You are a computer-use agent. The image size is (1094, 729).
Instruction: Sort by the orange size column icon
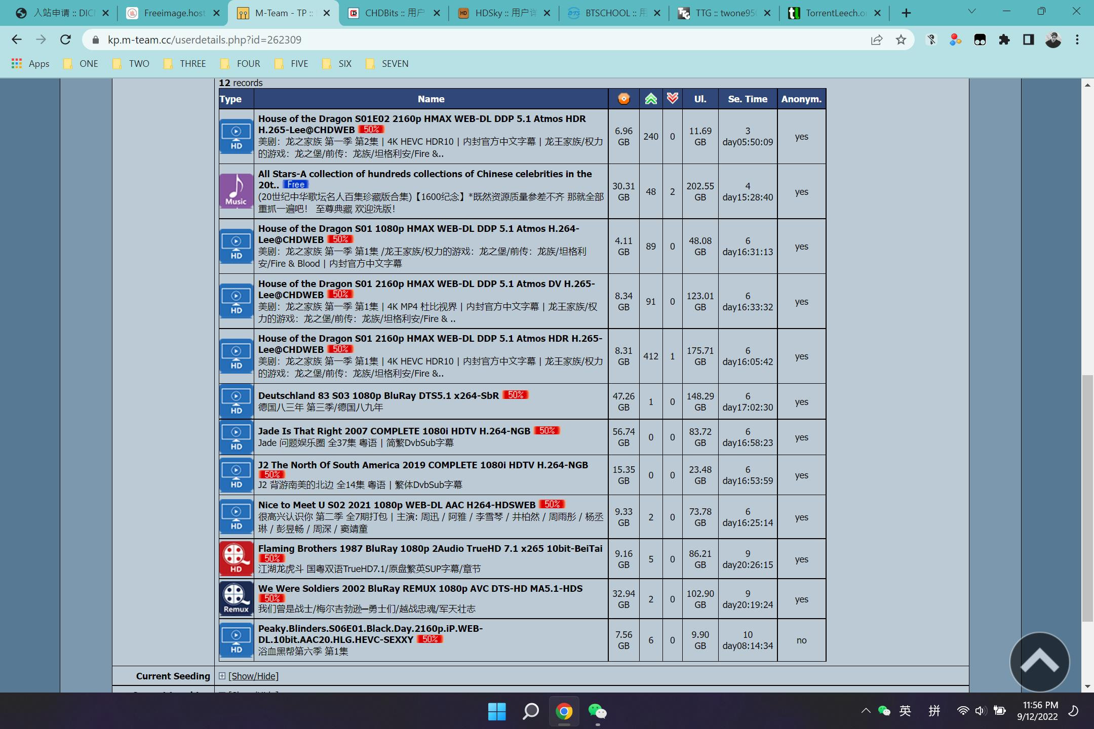(623, 99)
